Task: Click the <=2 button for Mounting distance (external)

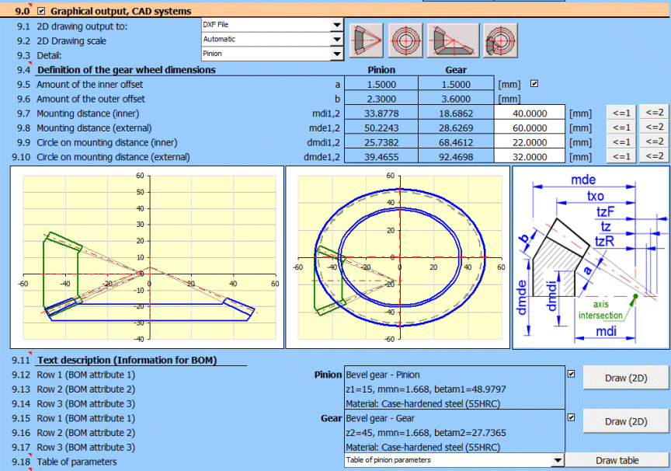Action: coord(655,127)
